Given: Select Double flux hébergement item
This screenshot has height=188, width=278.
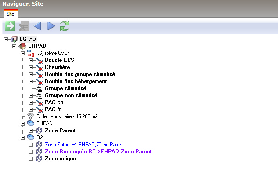Looking at the screenshot, I should pyautogui.click(x=76, y=81).
